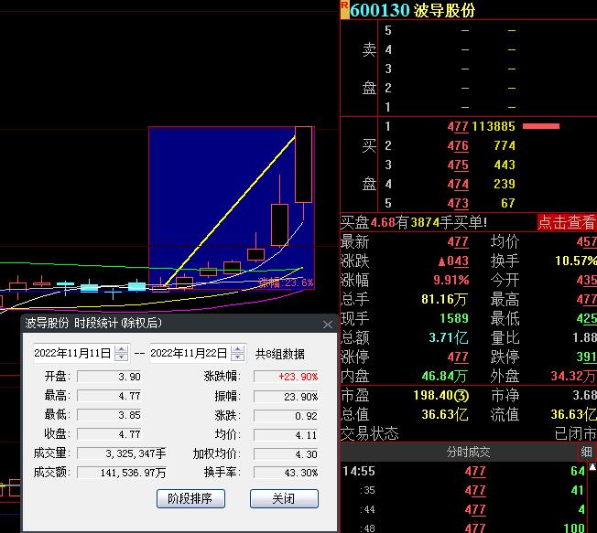597x533 pixels.
Task: Click the scroll up arrow in trade list
Action: (x=592, y=470)
